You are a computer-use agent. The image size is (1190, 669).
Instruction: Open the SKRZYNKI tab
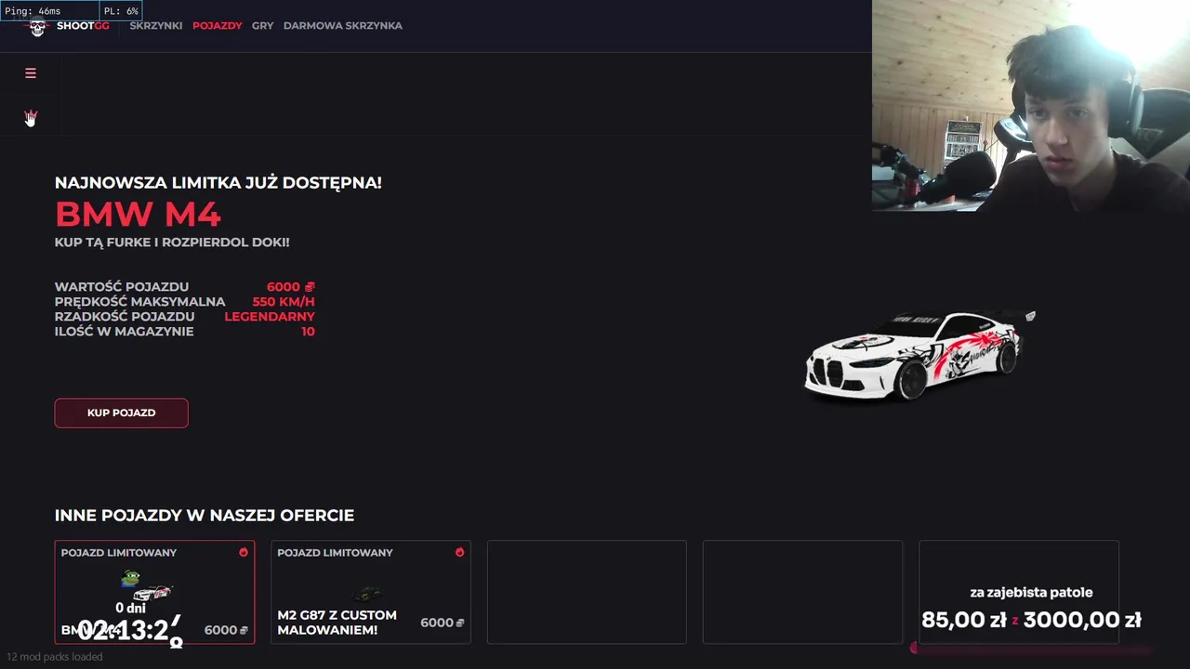click(156, 26)
